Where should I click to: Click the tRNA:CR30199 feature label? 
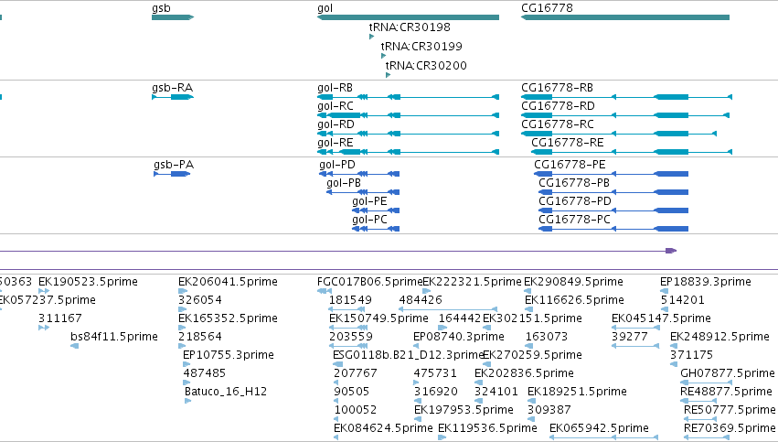(x=421, y=47)
